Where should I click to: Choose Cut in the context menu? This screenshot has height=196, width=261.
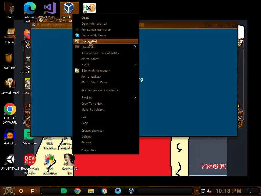(x=106, y=117)
